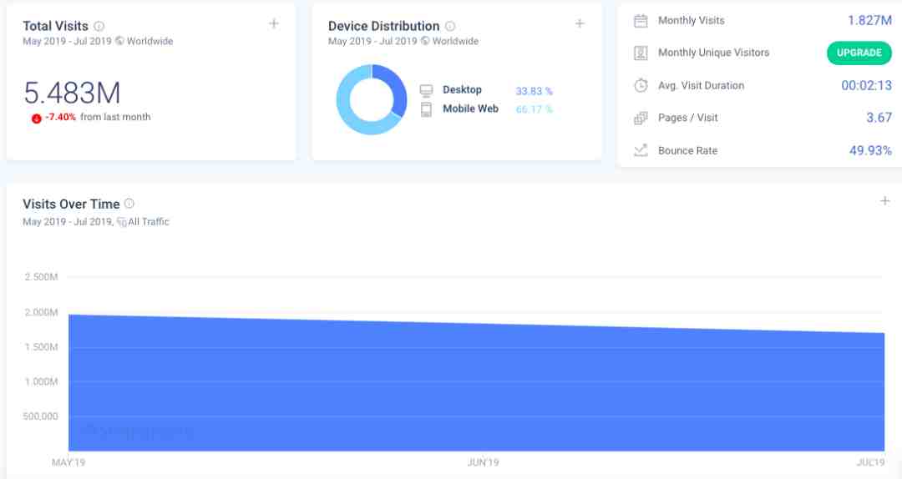Click the All Traffic icon

pos(121,222)
